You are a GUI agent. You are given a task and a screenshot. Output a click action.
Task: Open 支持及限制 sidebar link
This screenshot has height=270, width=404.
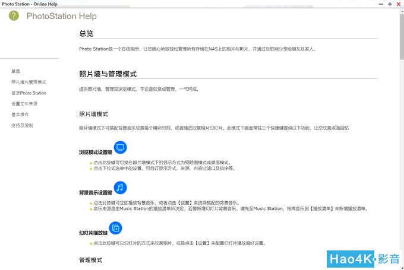point(22,125)
